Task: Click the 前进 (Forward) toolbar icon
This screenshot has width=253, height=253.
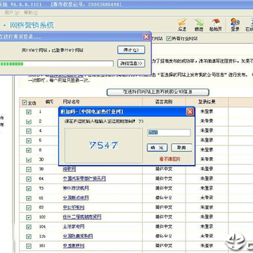Action: tap(199, 25)
